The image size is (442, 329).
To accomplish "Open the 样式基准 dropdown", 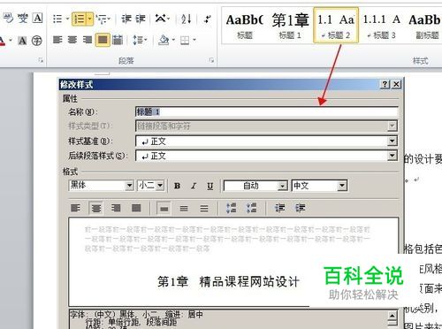I will click(x=392, y=141).
